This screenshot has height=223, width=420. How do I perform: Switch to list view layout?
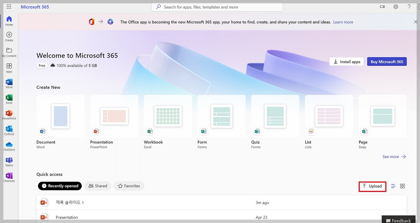(x=393, y=186)
